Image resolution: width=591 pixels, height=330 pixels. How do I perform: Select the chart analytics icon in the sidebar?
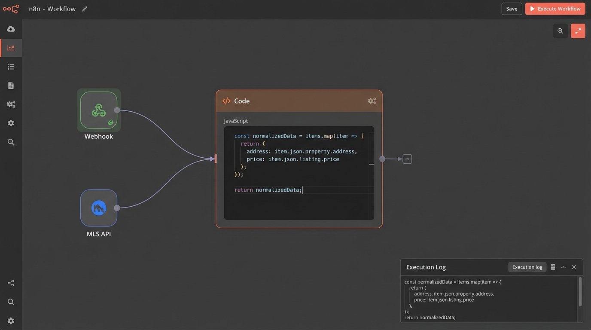point(11,48)
